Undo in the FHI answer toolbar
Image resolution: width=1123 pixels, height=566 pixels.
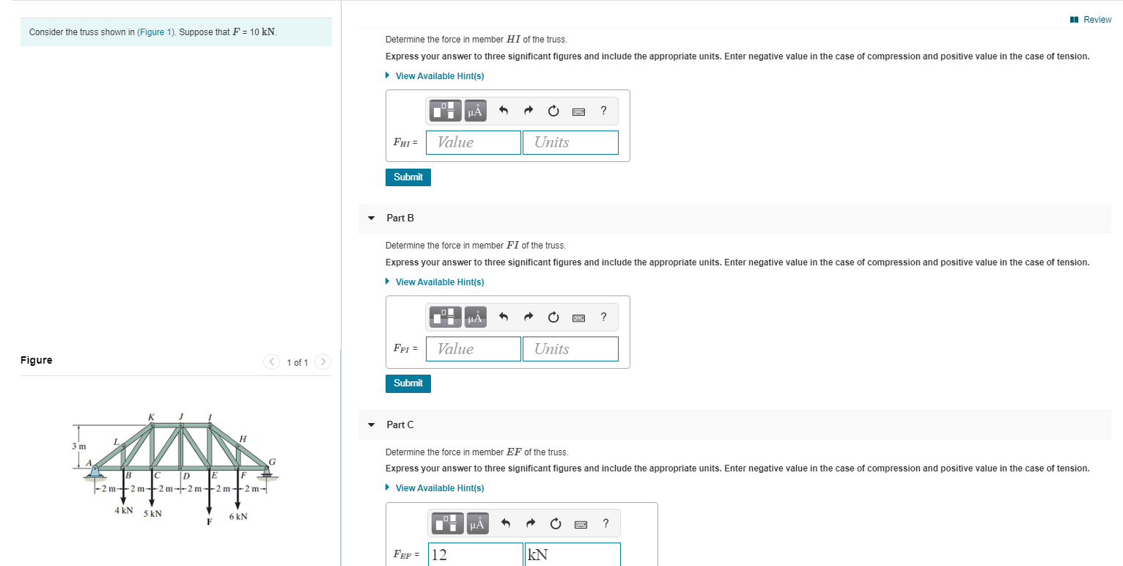pos(504,111)
